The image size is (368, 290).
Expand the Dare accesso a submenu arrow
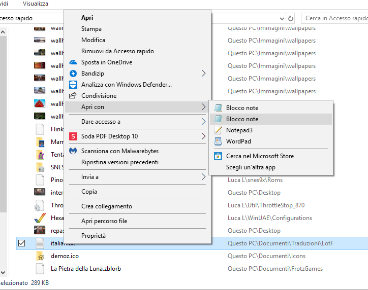pos(203,122)
